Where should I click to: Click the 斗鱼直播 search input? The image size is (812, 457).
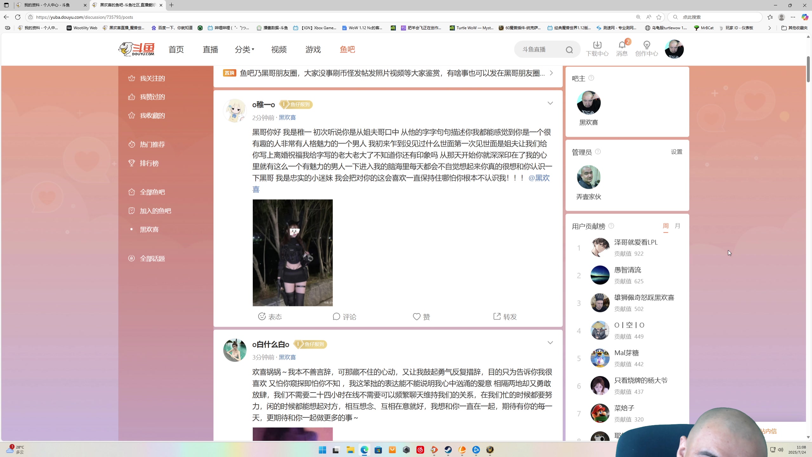click(x=541, y=50)
